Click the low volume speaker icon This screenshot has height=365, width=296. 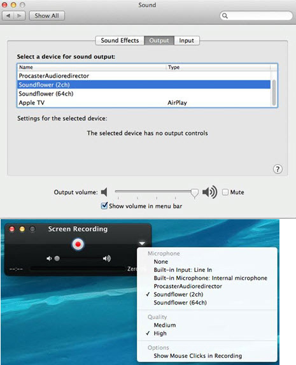click(104, 192)
